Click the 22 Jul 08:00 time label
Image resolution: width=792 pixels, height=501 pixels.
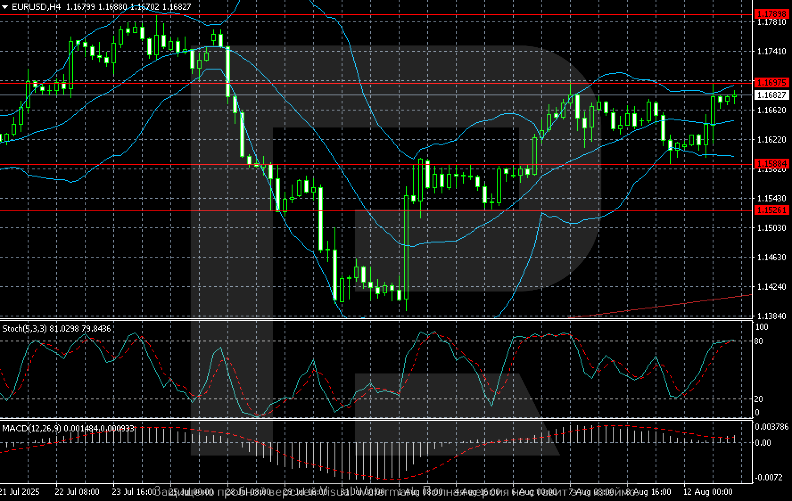tap(77, 492)
